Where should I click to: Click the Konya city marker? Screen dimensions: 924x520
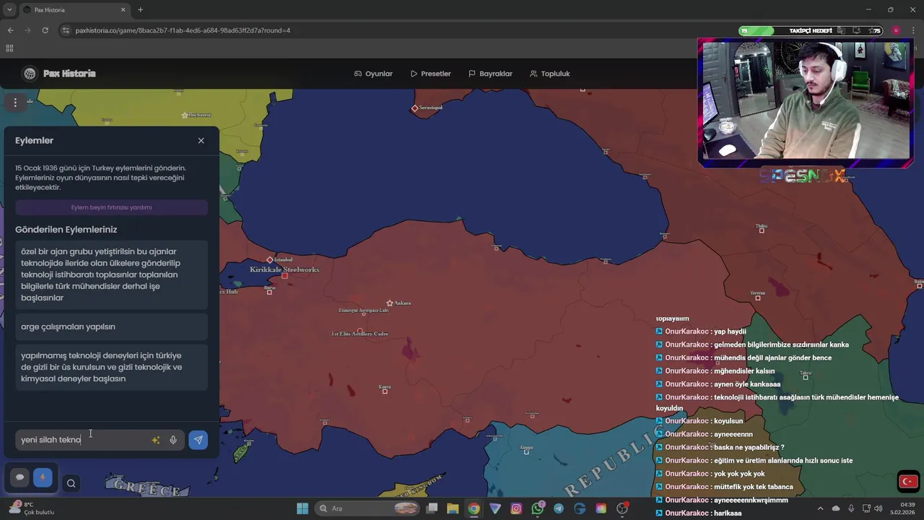click(x=385, y=391)
